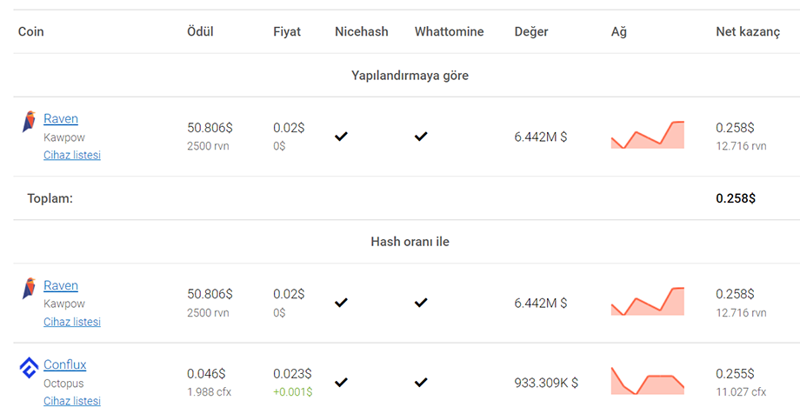Open the Conflux coin link
The image size is (800, 414).
(65, 364)
